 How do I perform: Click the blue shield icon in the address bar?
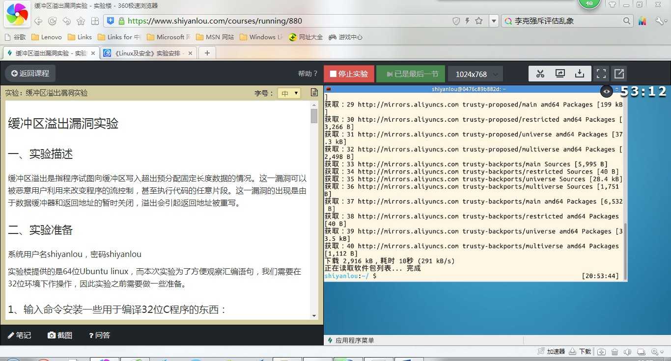pos(111,21)
